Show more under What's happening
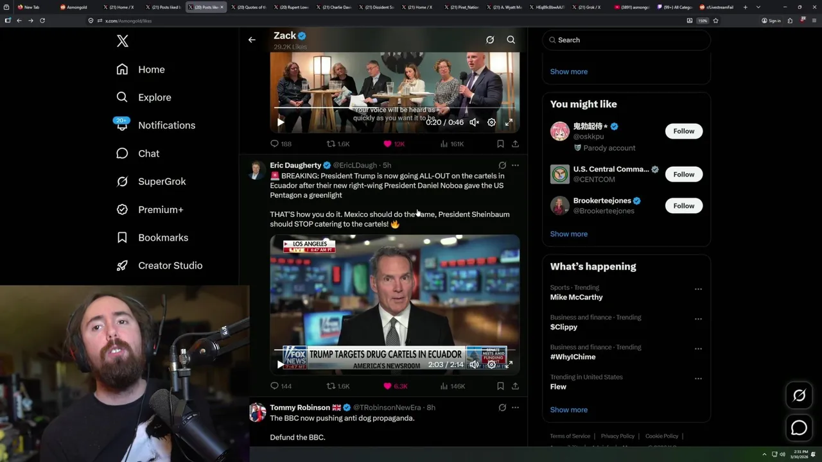822x462 pixels. tap(569, 410)
